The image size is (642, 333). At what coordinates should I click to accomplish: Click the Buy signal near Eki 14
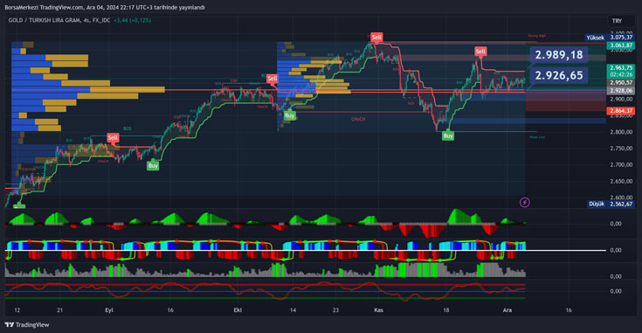click(289, 115)
